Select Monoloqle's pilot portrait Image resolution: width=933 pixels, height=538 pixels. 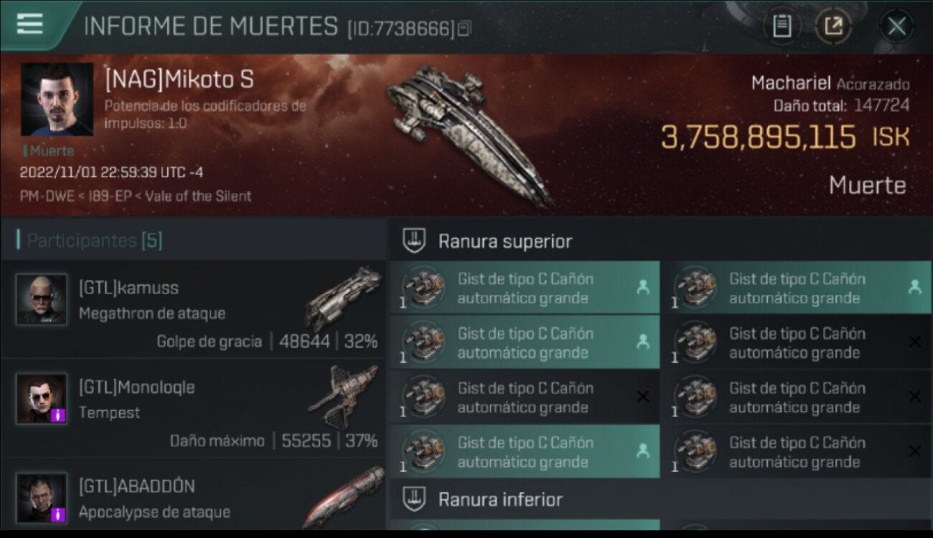[42, 398]
